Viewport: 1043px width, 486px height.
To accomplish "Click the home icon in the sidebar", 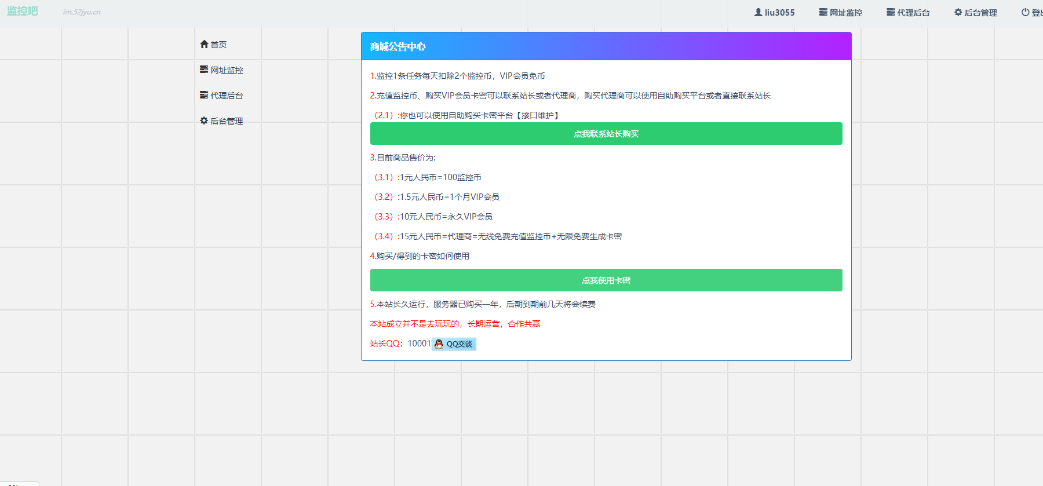I will pyautogui.click(x=204, y=44).
